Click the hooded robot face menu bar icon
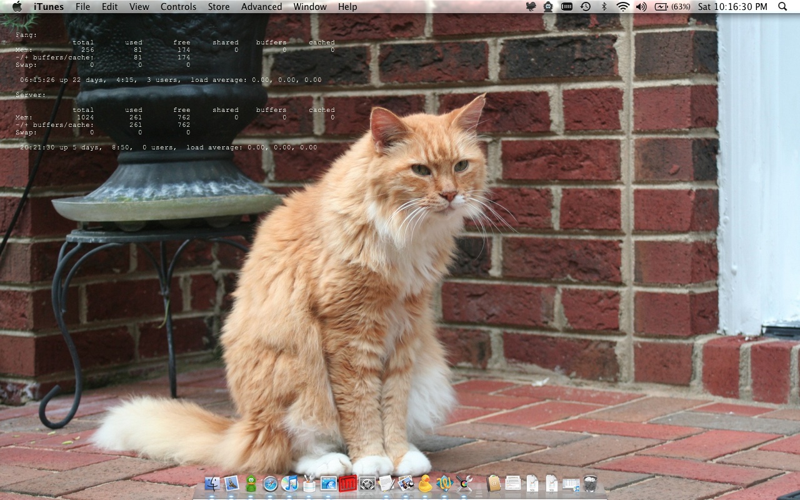The height and width of the screenshot is (500, 800). [549, 6]
